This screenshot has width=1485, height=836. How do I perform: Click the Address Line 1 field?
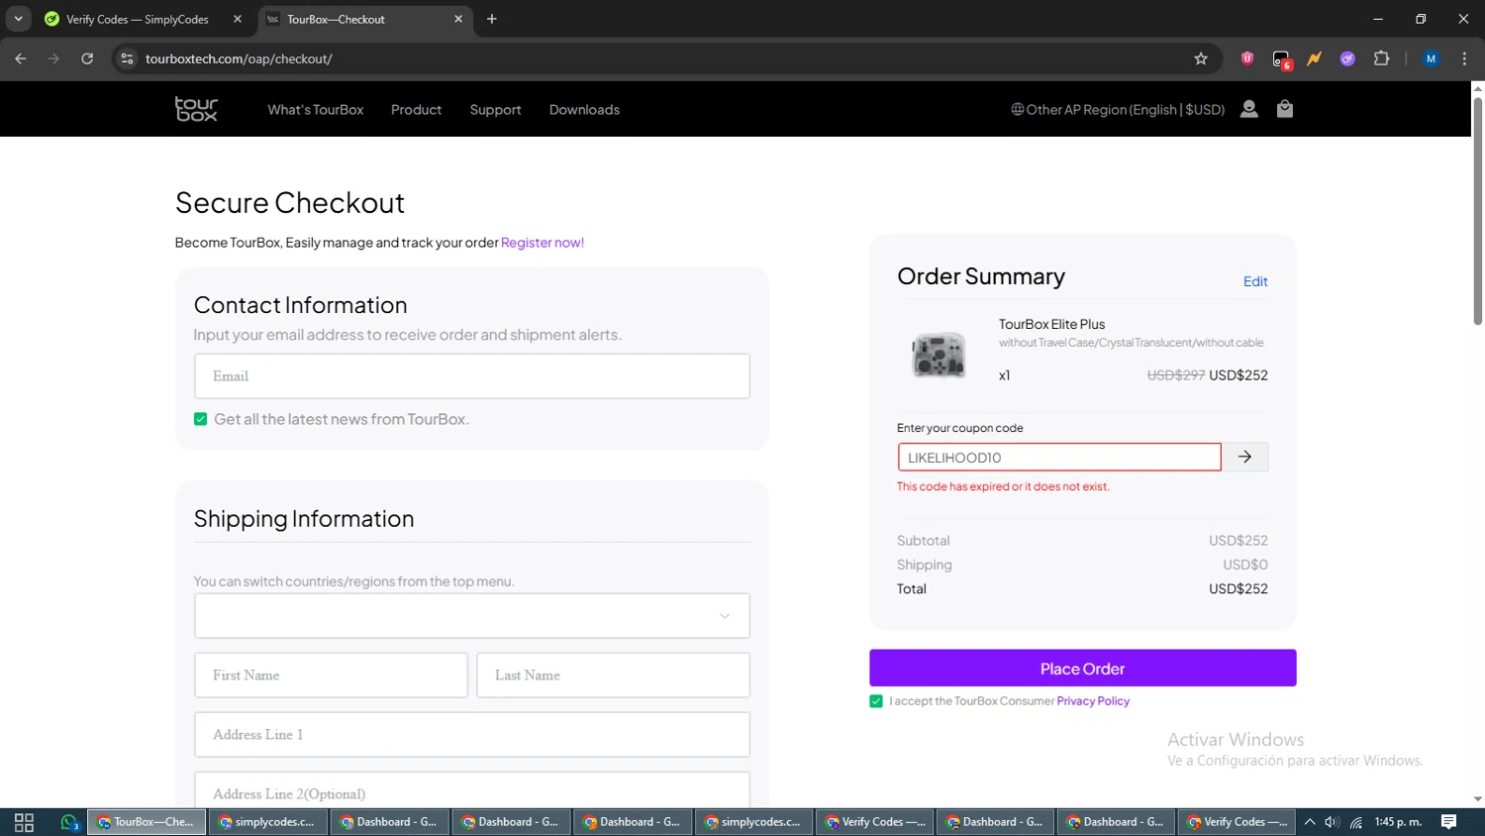click(x=472, y=735)
